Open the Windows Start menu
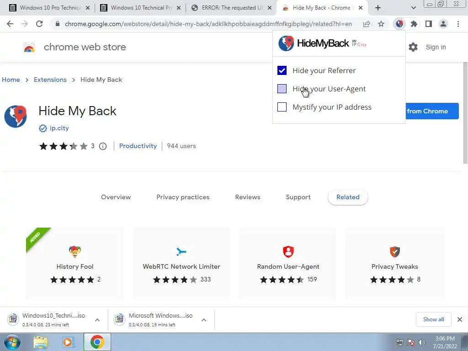Viewport: 468px width, 351px height. 12,342
